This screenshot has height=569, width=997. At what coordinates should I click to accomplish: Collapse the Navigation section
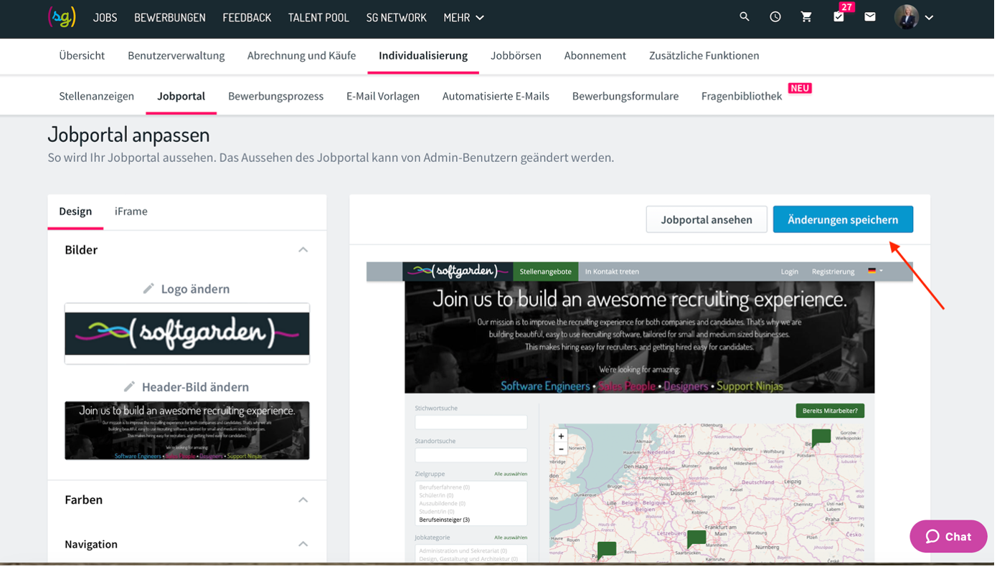point(304,545)
